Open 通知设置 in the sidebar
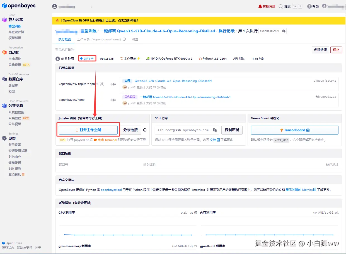Image resolution: width=346 pixels, height=254 pixels. (x=15, y=163)
